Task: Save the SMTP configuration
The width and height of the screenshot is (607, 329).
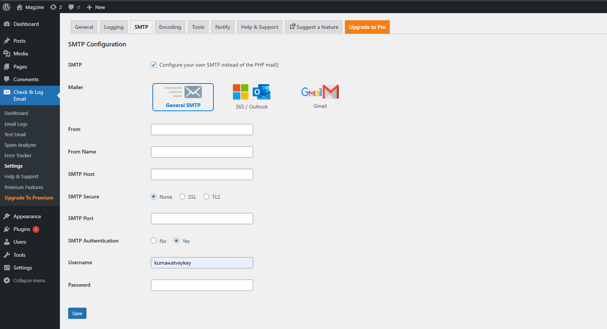Action: tap(77, 313)
